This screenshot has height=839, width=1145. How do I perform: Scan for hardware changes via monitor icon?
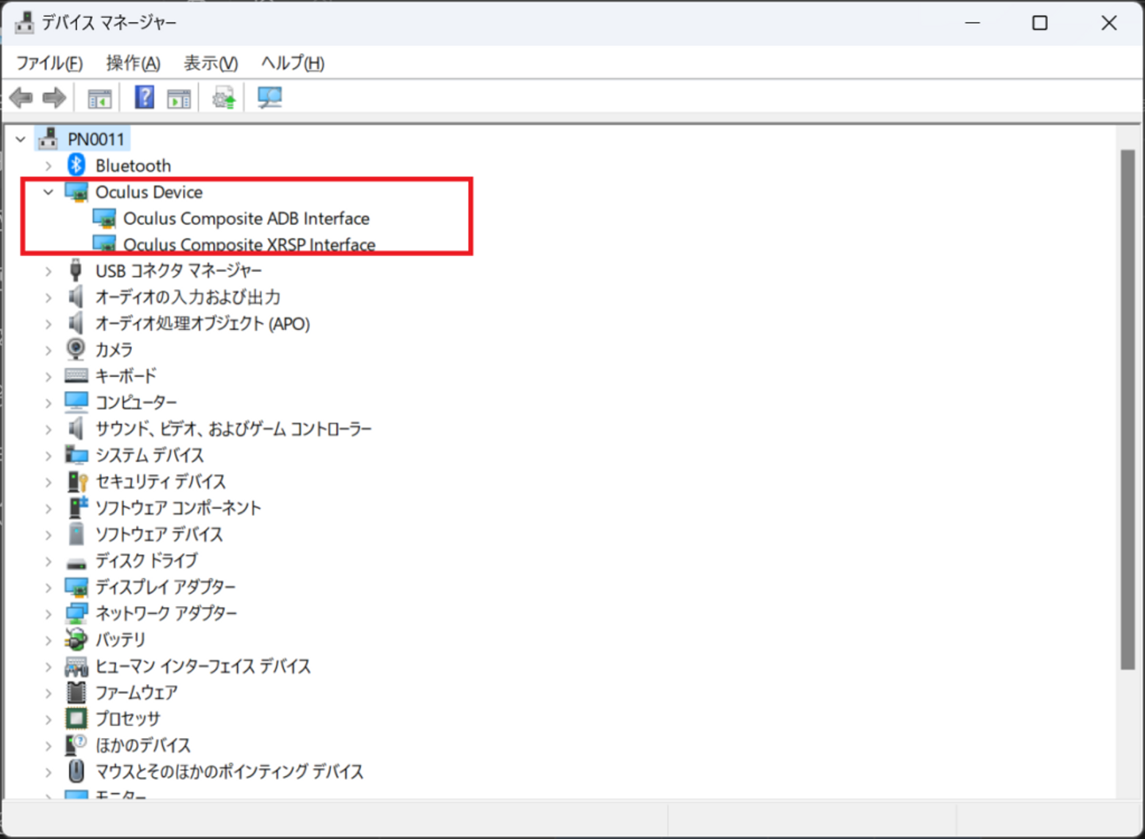pyautogui.click(x=270, y=98)
